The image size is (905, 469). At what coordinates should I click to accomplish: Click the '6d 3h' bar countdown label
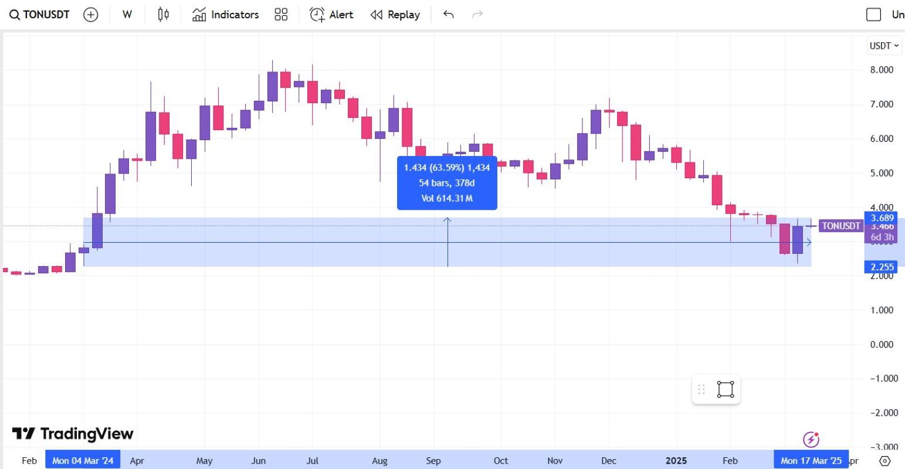[x=882, y=237]
